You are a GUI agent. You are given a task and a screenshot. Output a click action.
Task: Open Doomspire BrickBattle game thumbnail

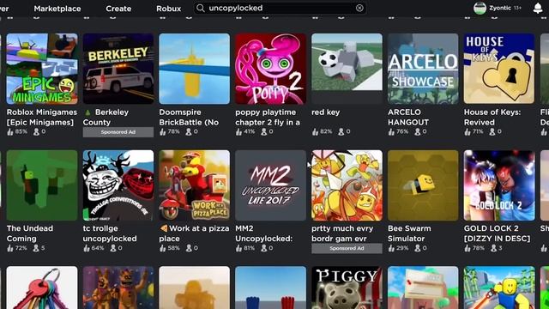tap(195, 69)
